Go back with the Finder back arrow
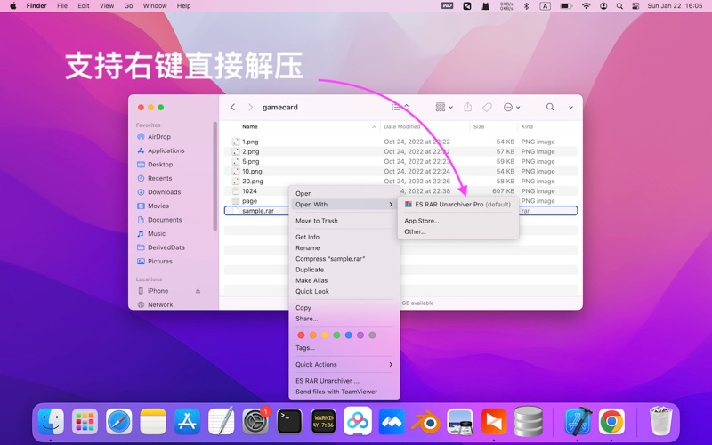Viewport: 712px width, 445px height. tap(233, 107)
